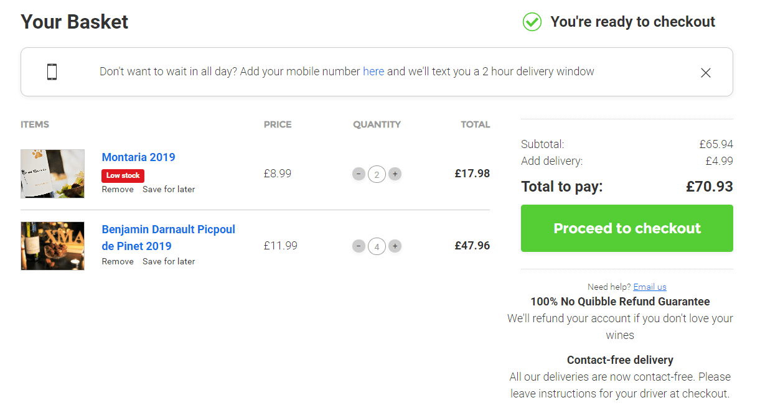Viewport: 760px width, 413px height.
Task: Open the Email us help link
Action: point(650,287)
